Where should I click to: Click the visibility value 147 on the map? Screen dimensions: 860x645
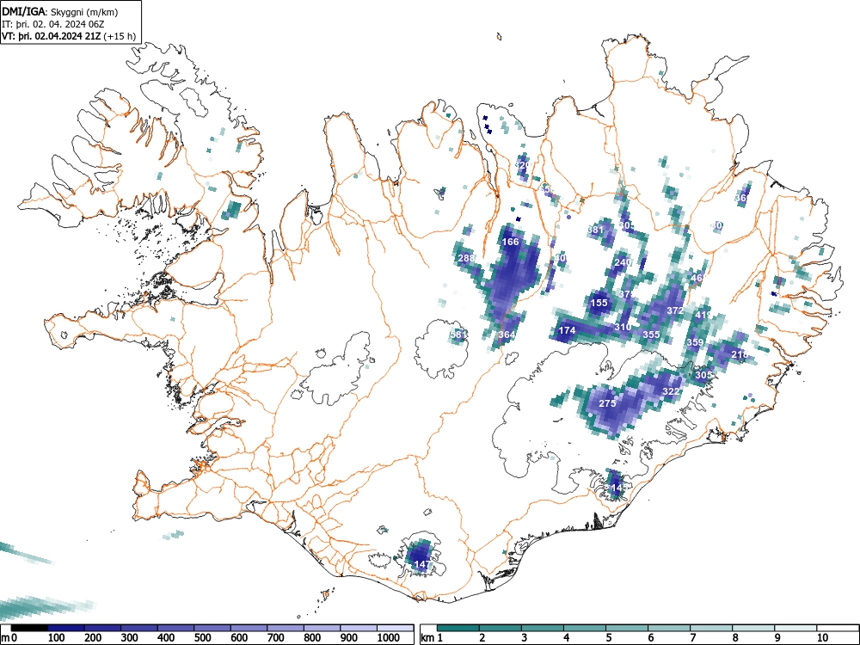tap(422, 564)
